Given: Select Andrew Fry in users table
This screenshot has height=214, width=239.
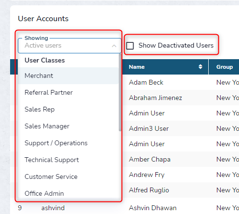Looking at the screenshot, I should (147, 175).
